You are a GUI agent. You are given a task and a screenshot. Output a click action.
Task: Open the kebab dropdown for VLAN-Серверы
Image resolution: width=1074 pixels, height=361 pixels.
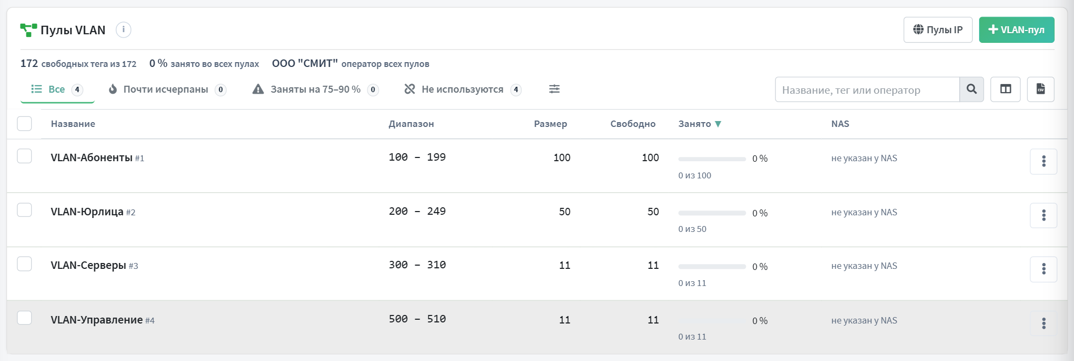(1043, 269)
